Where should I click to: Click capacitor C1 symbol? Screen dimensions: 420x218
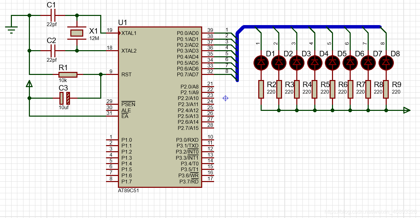point(53,16)
